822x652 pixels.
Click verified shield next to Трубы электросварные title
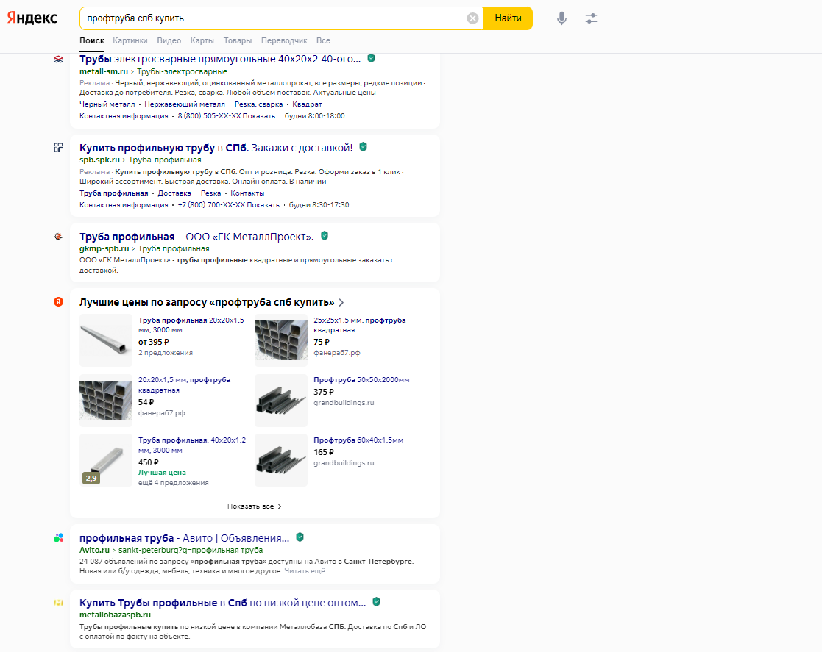(x=371, y=58)
